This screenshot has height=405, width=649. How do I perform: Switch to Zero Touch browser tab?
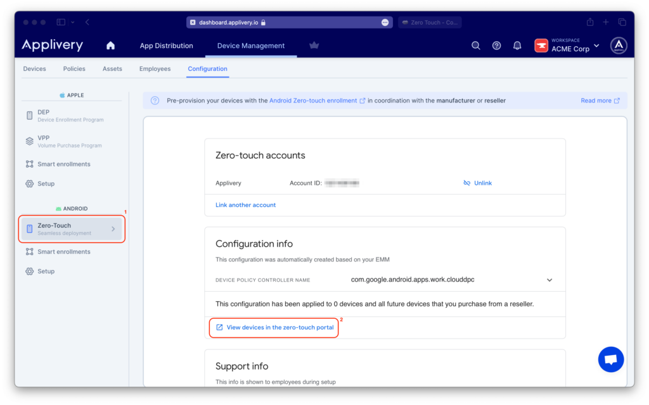click(430, 22)
